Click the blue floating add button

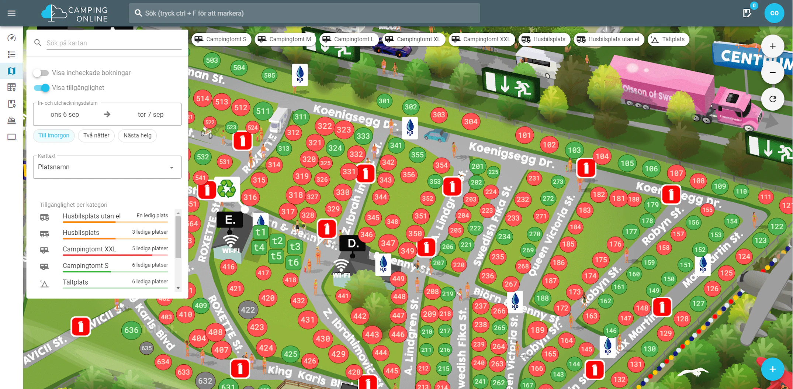[773, 369]
